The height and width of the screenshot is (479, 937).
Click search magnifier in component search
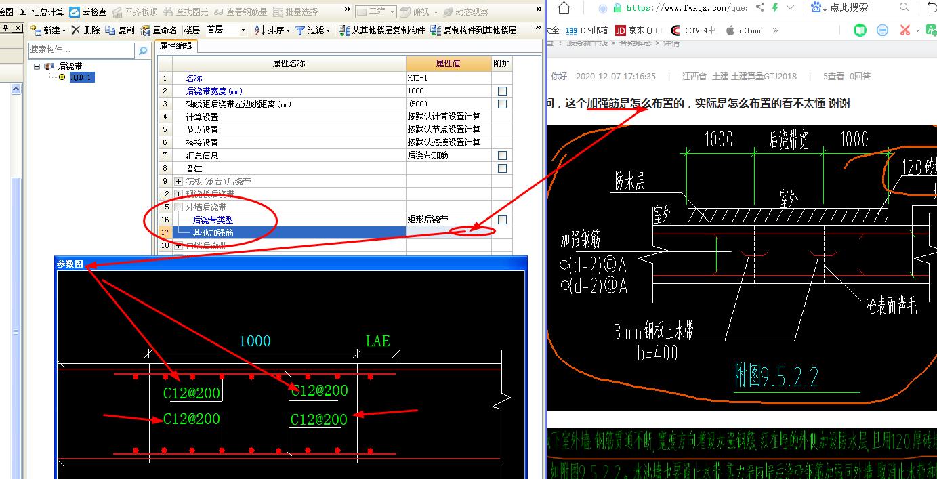tap(143, 50)
